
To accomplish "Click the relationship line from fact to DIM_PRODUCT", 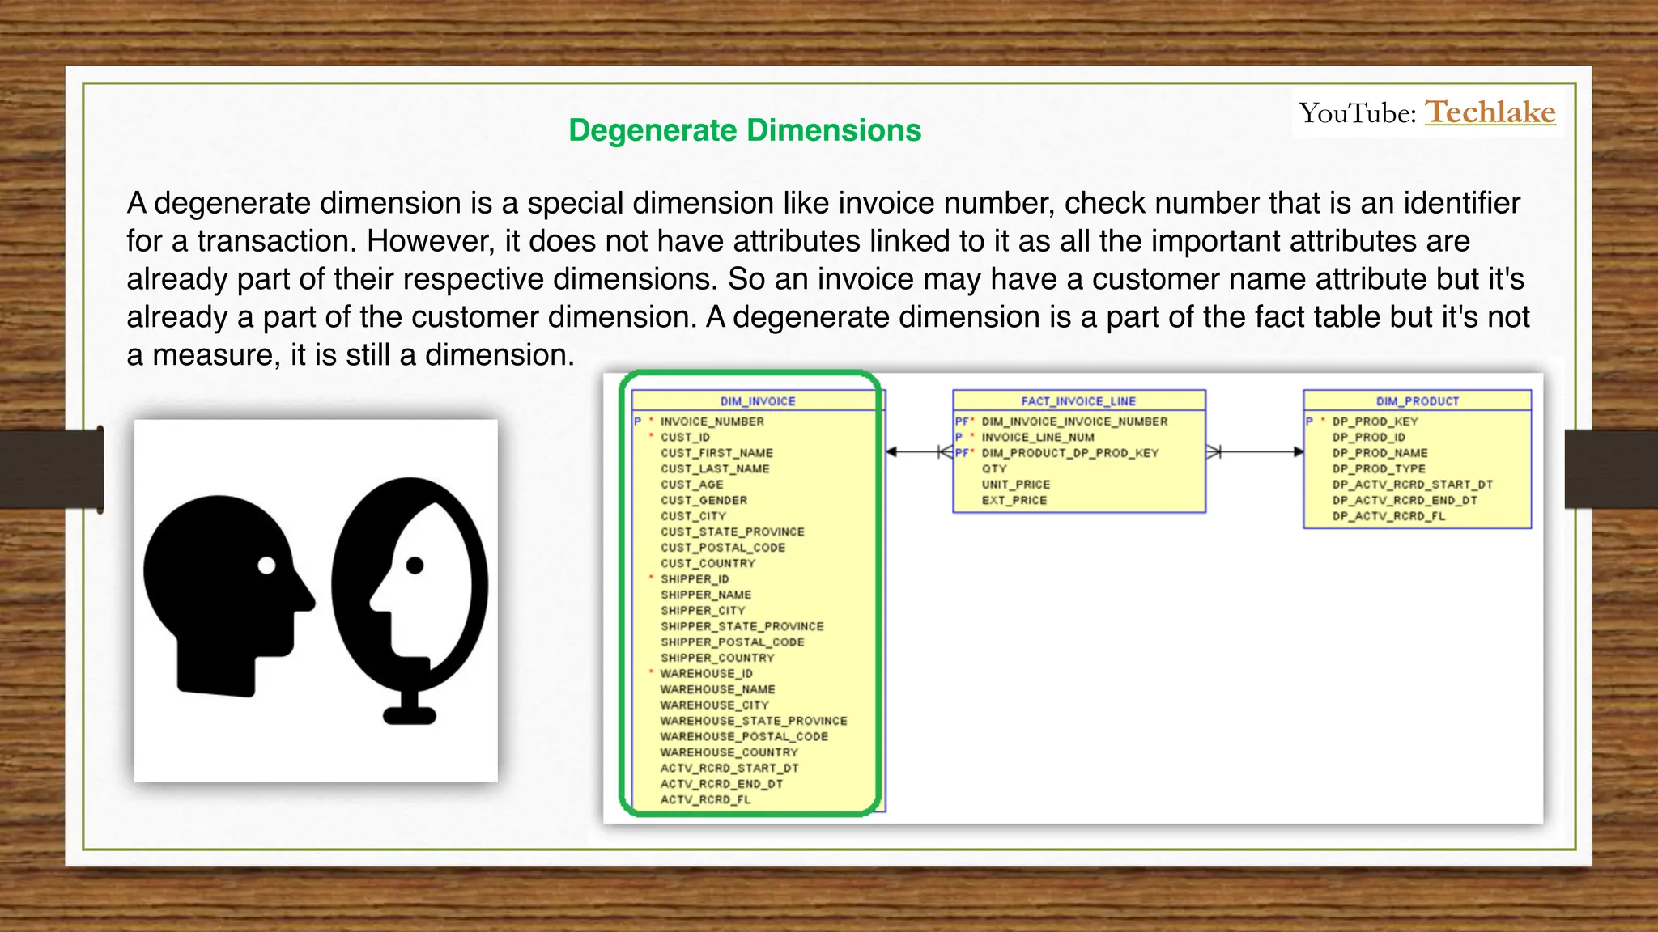I will pos(1255,452).
